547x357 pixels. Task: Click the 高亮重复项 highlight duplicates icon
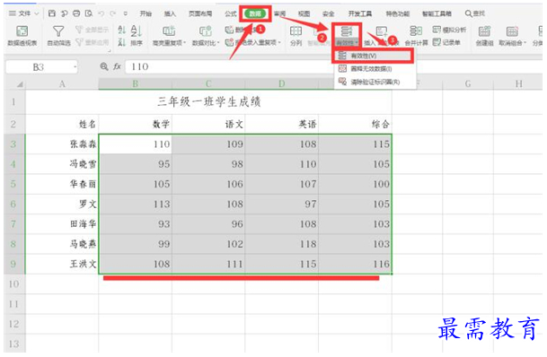point(169,31)
